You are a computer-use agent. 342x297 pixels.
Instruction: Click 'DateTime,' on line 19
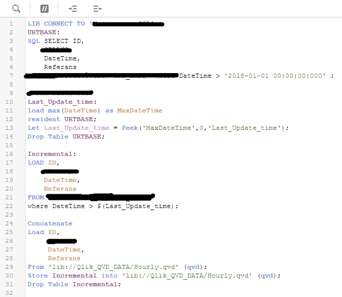(x=62, y=180)
